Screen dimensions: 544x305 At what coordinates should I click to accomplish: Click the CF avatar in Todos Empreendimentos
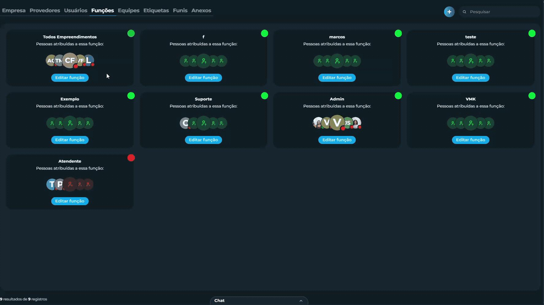(70, 60)
